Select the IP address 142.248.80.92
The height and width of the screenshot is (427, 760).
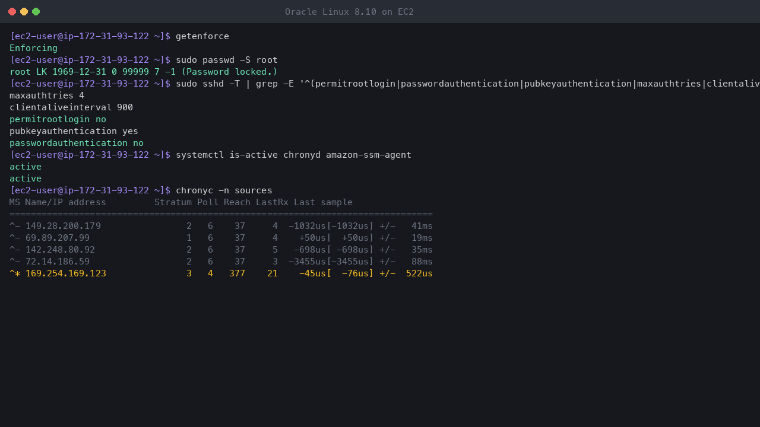(x=60, y=250)
